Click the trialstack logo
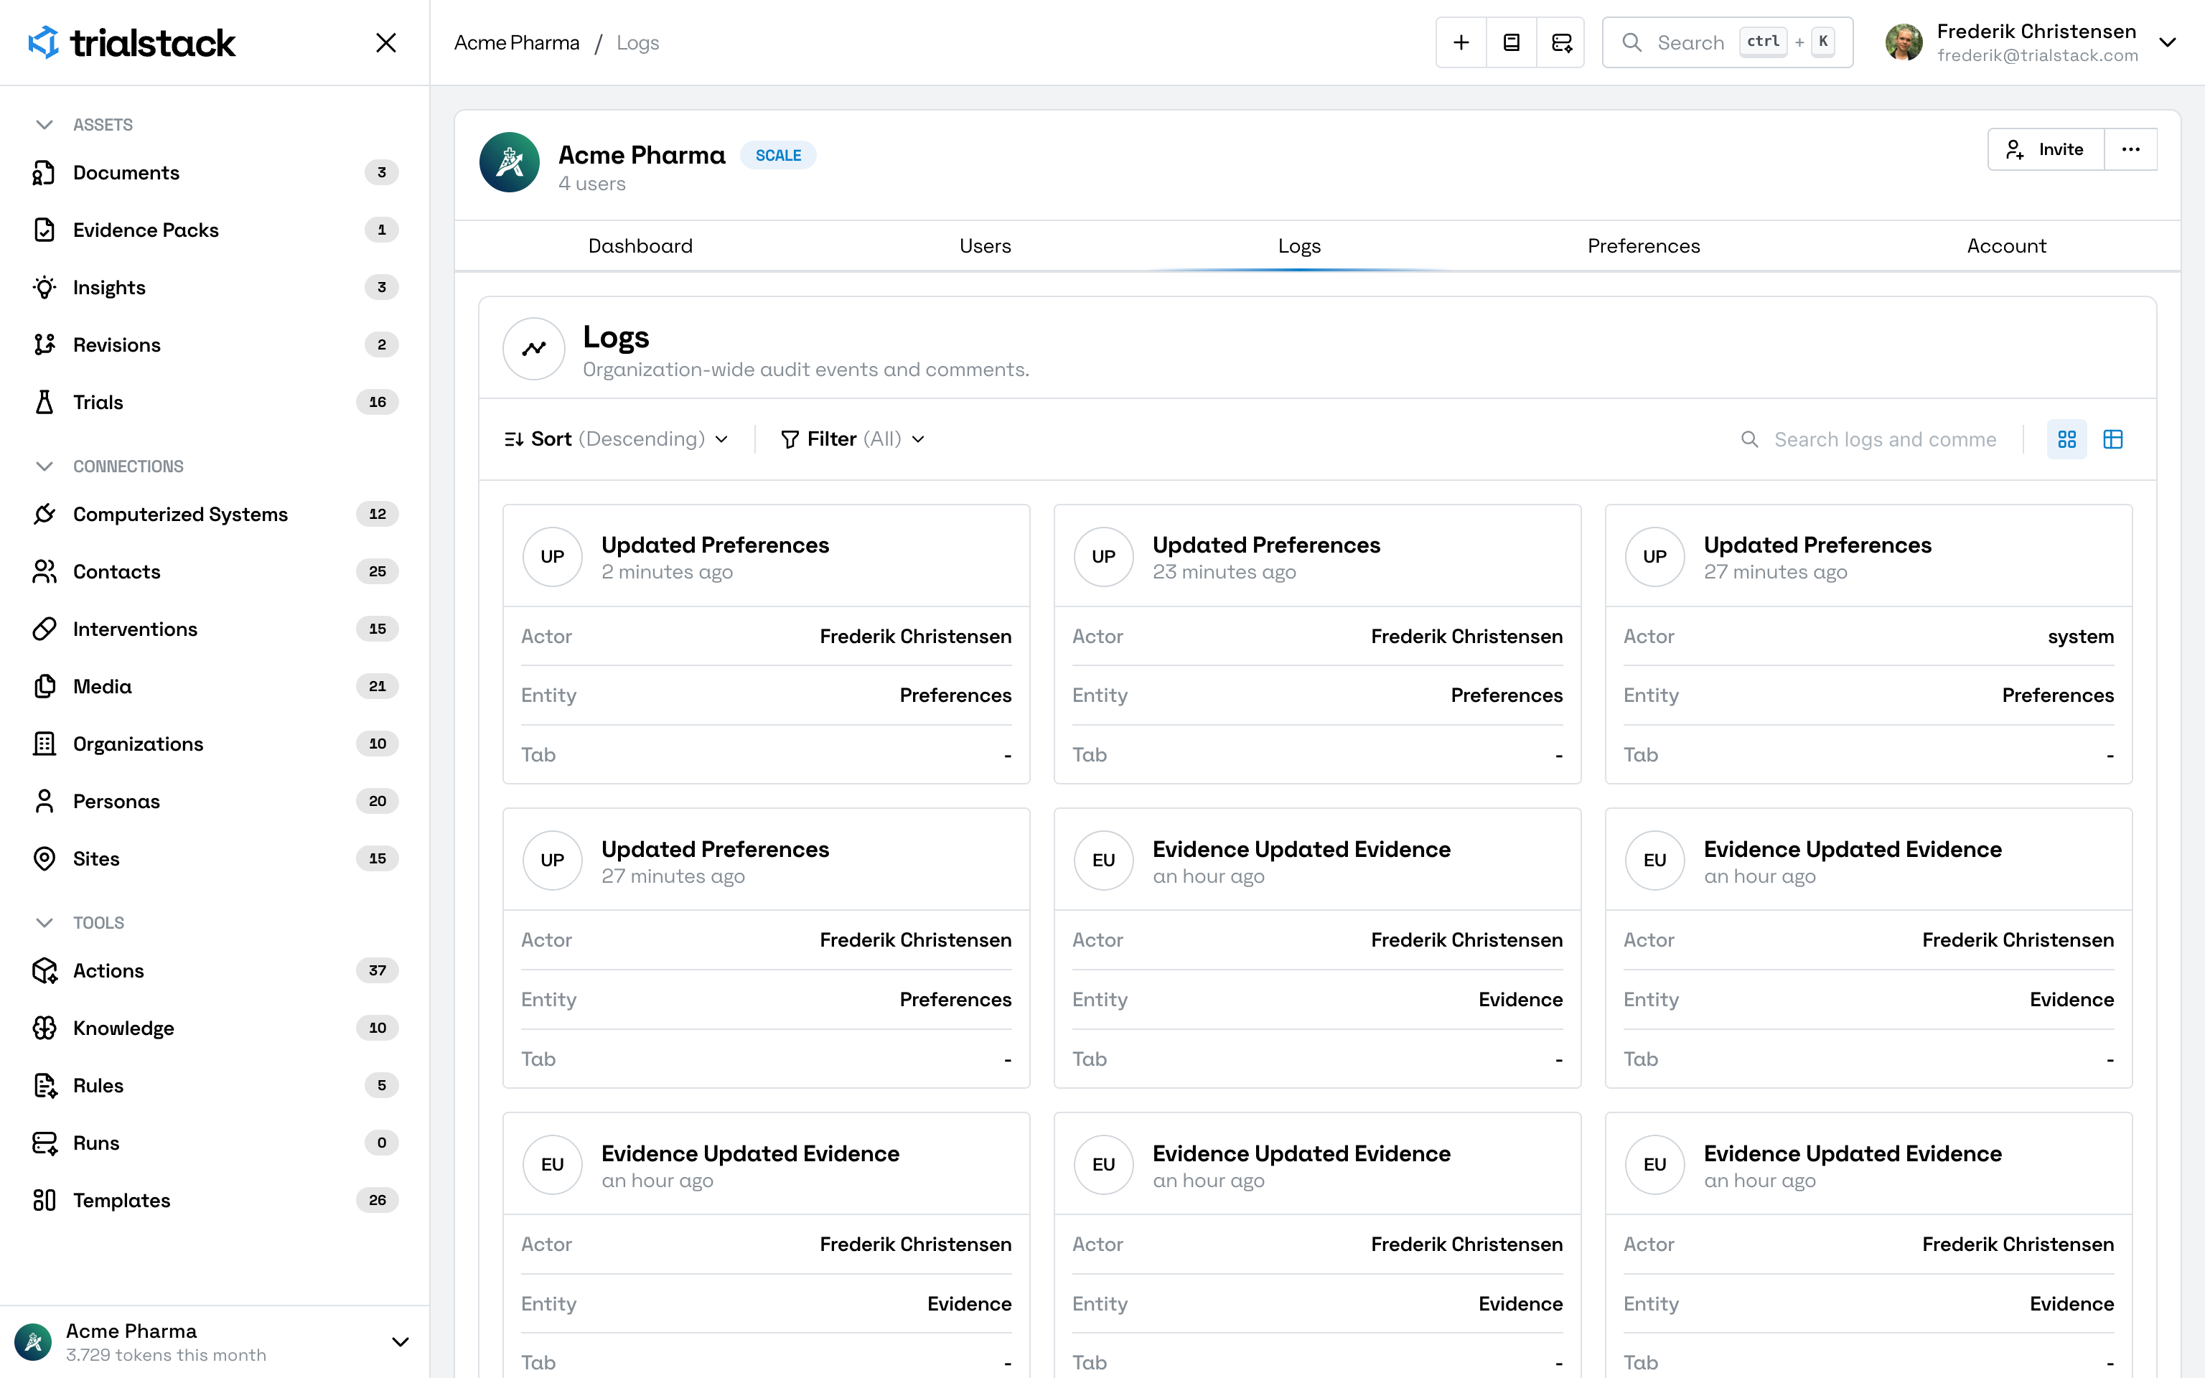 click(131, 43)
